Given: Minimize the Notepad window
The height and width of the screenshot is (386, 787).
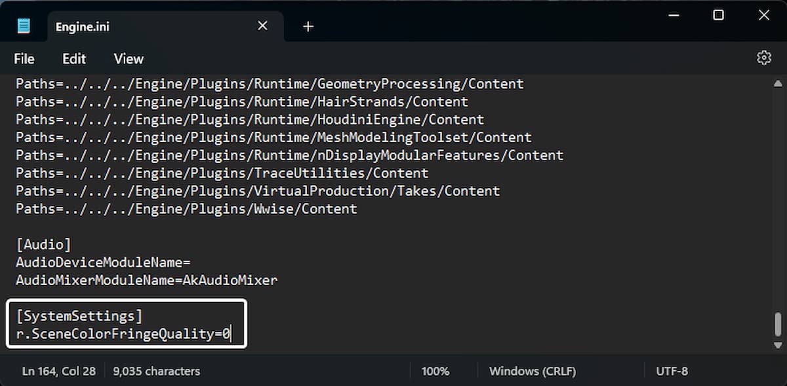Looking at the screenshot, I should pos(674,16).
